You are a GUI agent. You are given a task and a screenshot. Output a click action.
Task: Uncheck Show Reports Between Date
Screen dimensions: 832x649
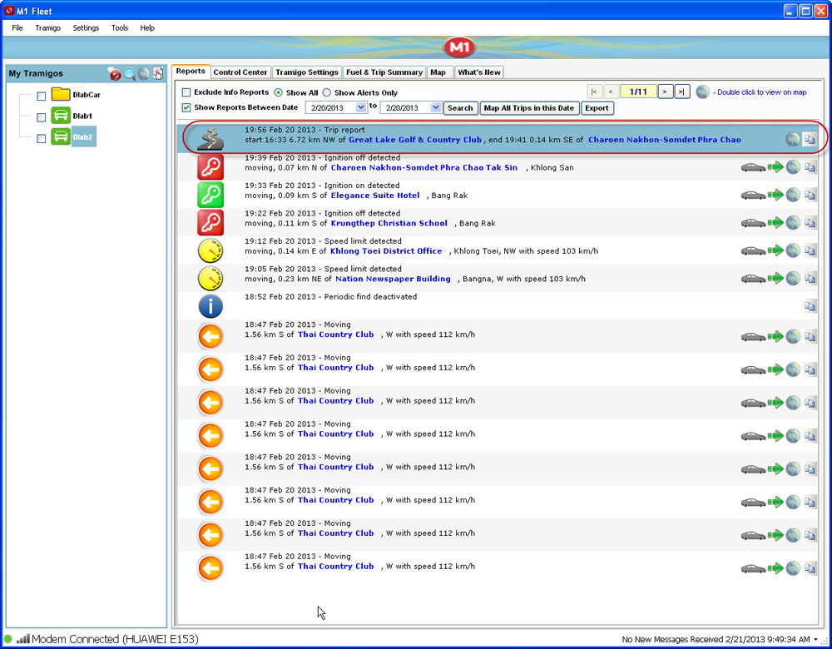(x=186, y=107)
